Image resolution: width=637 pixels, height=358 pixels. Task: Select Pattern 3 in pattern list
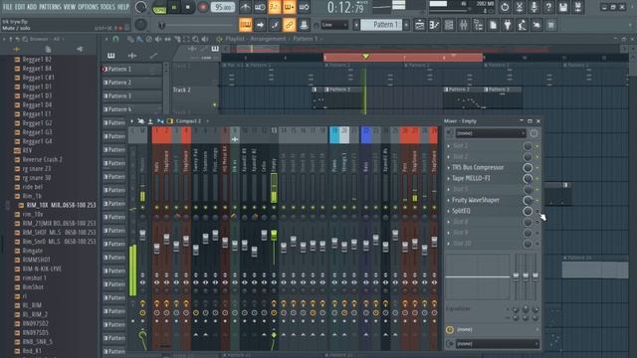click(131, 96)
